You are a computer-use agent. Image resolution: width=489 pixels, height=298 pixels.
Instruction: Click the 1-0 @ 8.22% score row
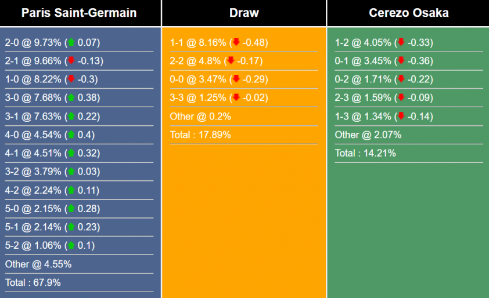click(x=52, y=79)
